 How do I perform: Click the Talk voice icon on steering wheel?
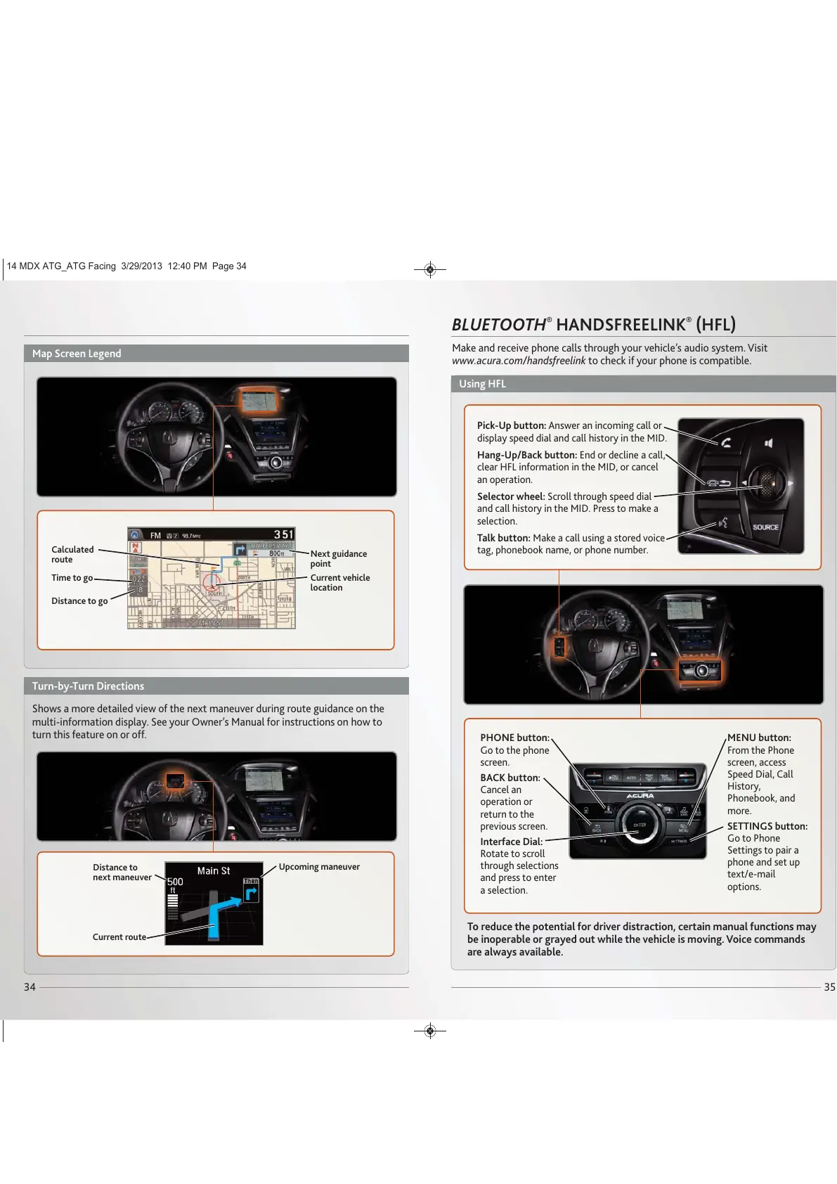point(723,523)
